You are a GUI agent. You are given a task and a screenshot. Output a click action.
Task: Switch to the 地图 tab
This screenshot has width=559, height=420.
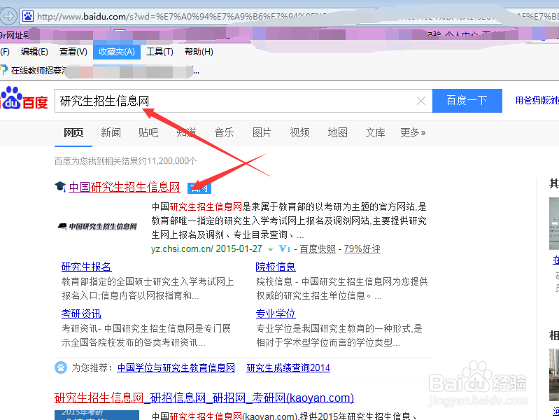338,133
